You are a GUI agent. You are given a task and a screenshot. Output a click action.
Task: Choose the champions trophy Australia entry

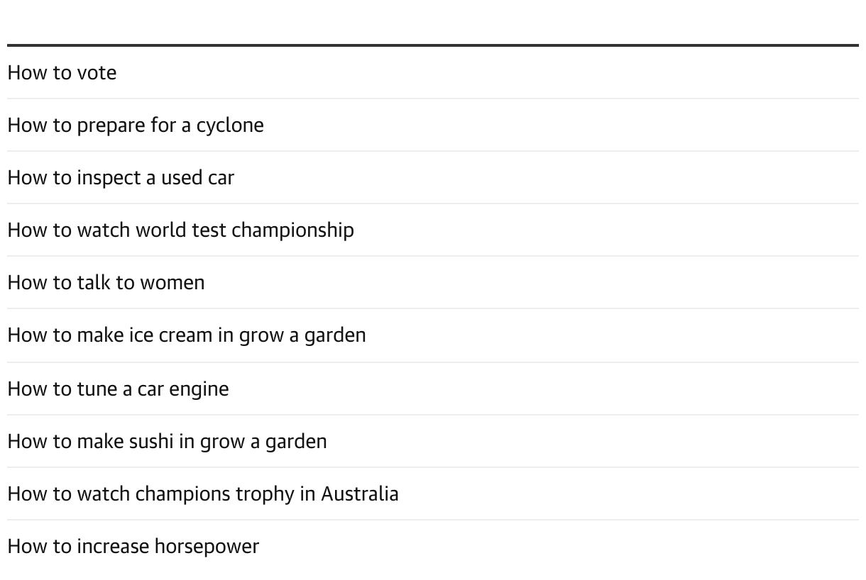203,494
